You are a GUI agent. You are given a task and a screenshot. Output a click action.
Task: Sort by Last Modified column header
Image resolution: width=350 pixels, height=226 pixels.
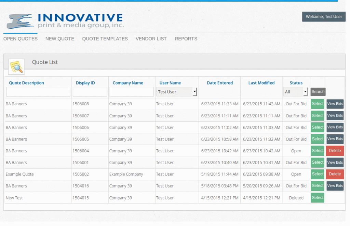[x=261, y=83]
